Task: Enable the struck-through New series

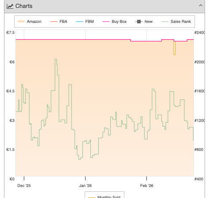Action: (144, 22)
